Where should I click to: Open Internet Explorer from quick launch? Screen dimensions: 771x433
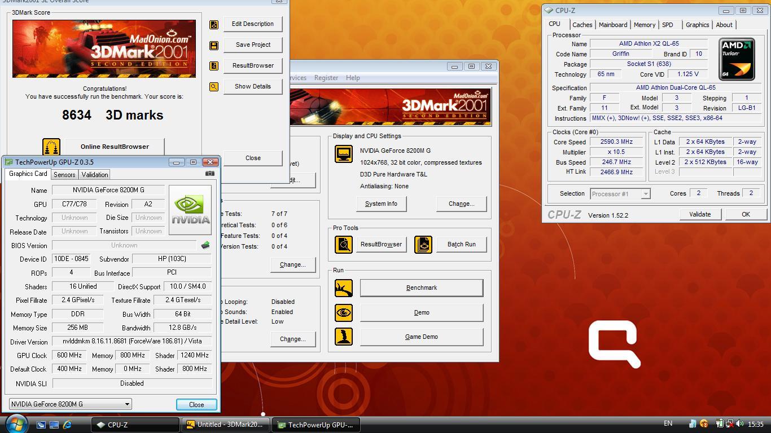pyautogui.click(x=68, y=425)
